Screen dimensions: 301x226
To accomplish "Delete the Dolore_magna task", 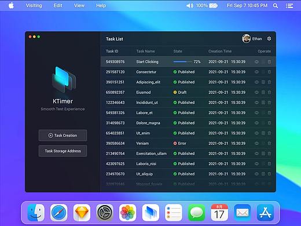I will [269, 123].
